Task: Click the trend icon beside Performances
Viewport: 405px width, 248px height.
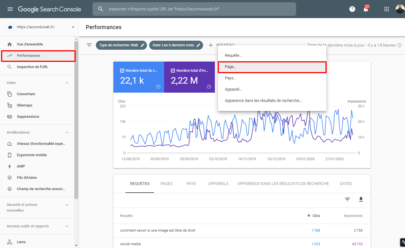Action: [10, 56]
